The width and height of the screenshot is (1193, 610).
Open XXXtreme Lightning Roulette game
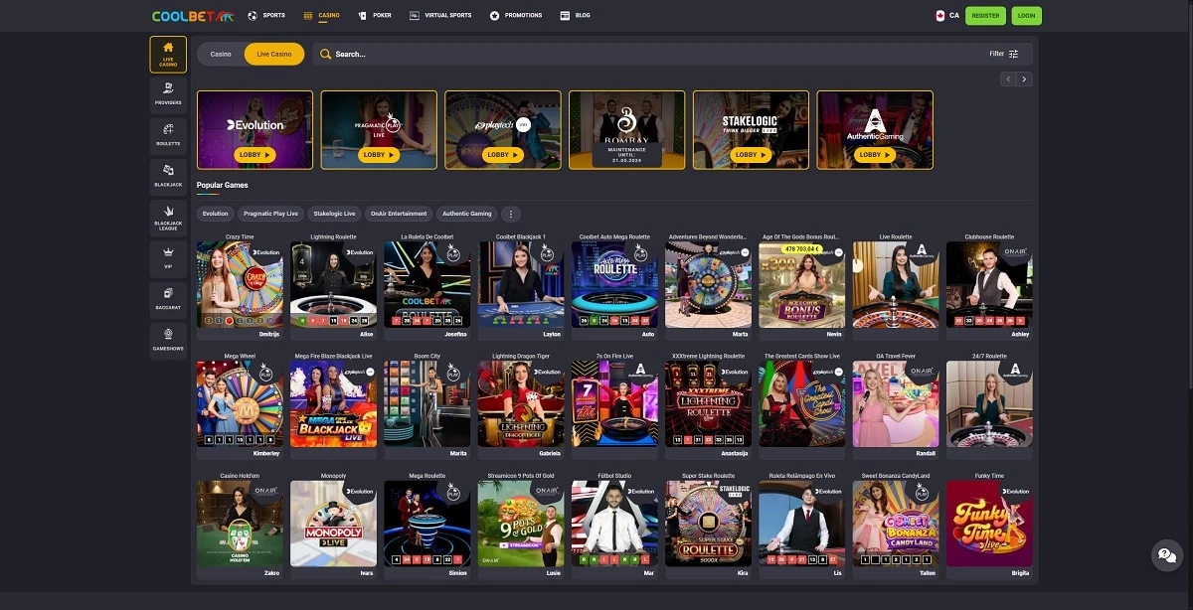[x=708, y=403]
